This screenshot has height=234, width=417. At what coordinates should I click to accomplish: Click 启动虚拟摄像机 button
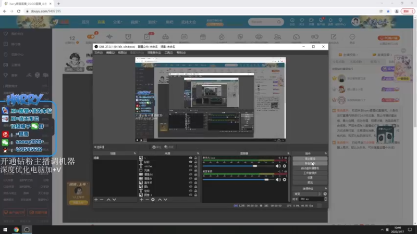pos(310,168)
